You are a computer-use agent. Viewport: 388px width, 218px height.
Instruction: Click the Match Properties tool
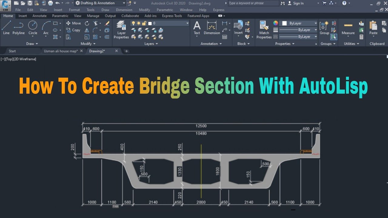pyautogui.click(x=264, y=30)
